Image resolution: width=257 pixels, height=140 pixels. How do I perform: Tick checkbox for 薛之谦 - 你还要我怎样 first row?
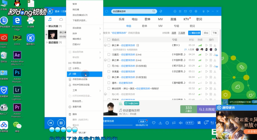pyautogui.click(x=109, y=45)
